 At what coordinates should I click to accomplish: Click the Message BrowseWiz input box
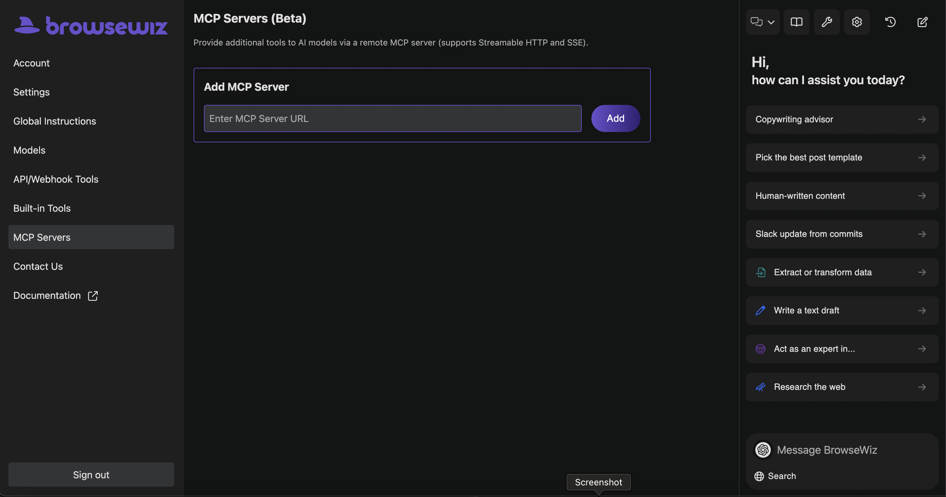pyautogui.click(x=852, y=450)
